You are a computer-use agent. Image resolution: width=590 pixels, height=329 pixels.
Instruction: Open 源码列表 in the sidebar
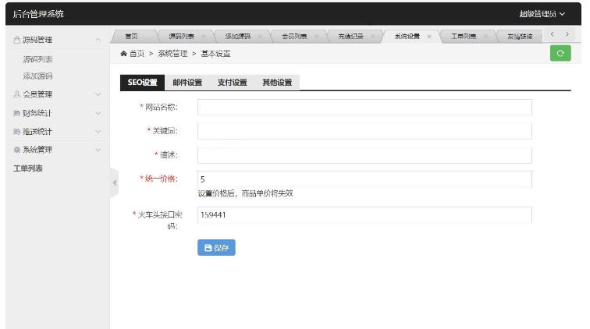[x=37, y=59]
